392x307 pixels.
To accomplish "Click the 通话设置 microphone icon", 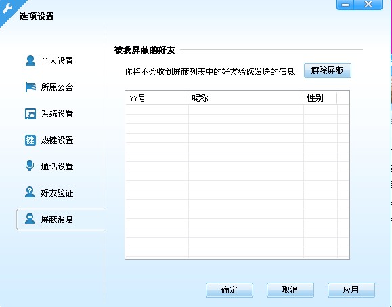I will [30, 165].
